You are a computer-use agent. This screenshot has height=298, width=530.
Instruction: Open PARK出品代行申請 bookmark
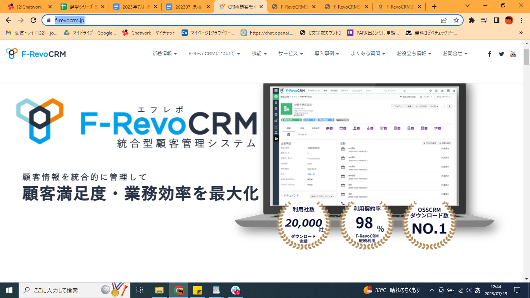[x=373, y=33]
